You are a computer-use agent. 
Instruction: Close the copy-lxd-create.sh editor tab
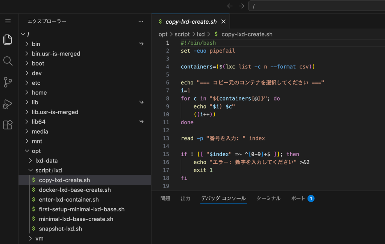[x=223, y=22]
